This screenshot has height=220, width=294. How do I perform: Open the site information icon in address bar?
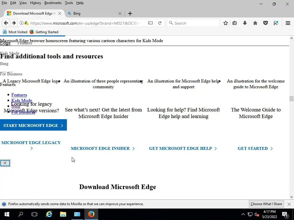point(21,23)
